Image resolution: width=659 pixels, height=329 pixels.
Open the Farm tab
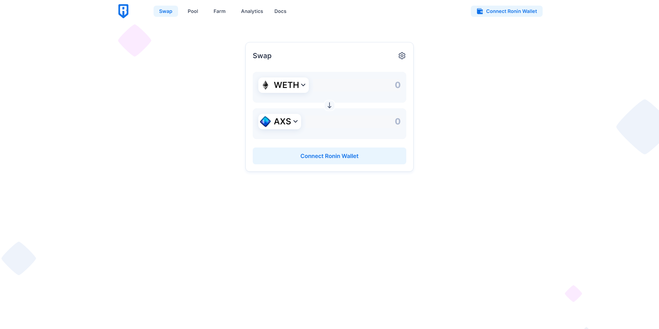[x=219, y=11]
